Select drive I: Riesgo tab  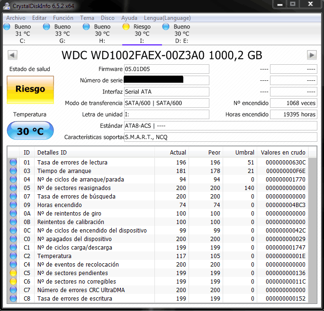click(x=142, y=34)
